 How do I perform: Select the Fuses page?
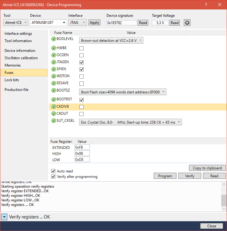tap(24, 73)
